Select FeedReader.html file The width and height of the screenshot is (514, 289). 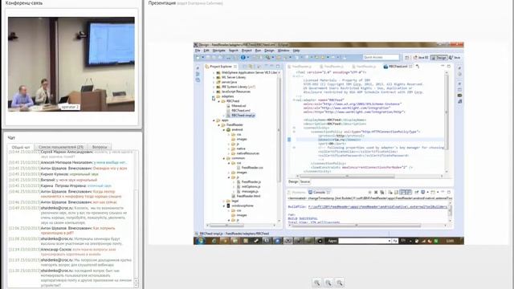tap(248, 196)
